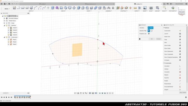
Task: Open the MODEL workspace dropdown
Action: [x=7, y=9]
